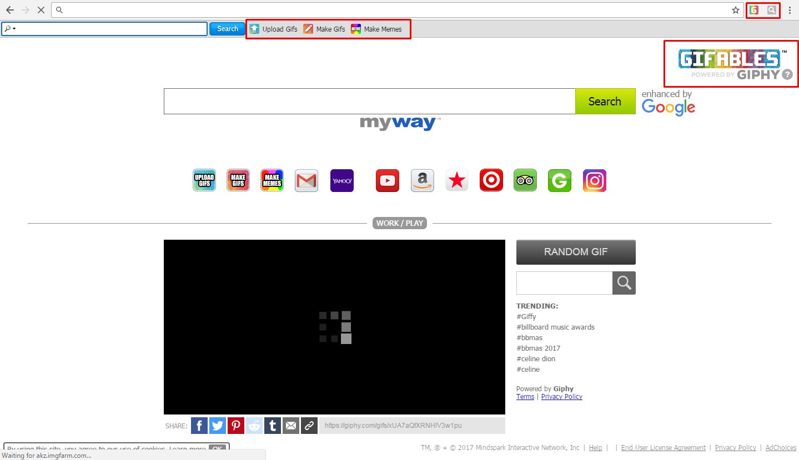Open the Gmail shortcut icon
This screenshot has width=799, height=460.
tap(306, 180)
